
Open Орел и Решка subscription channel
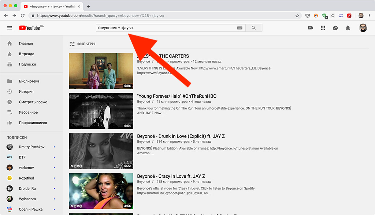(x=31, y=209)
